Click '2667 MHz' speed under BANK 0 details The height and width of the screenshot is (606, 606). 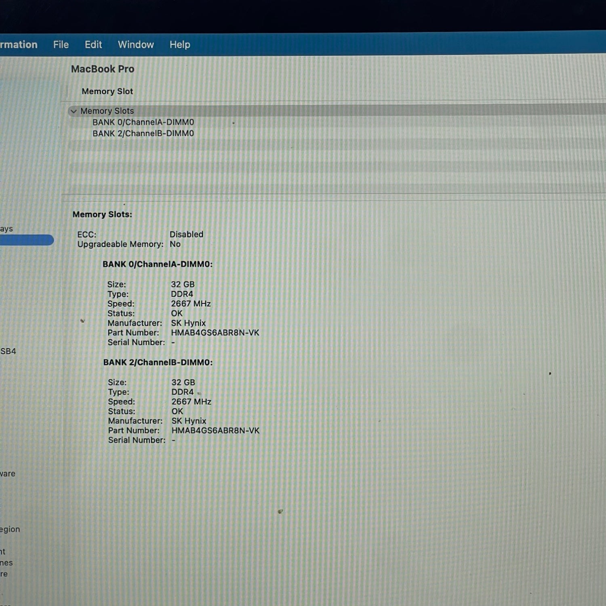click(x=191, y=304)
